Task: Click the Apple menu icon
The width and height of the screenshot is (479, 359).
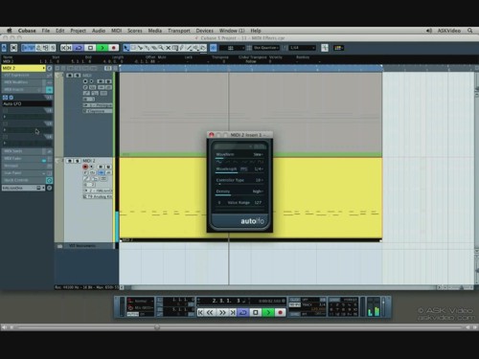Action: 10,31
